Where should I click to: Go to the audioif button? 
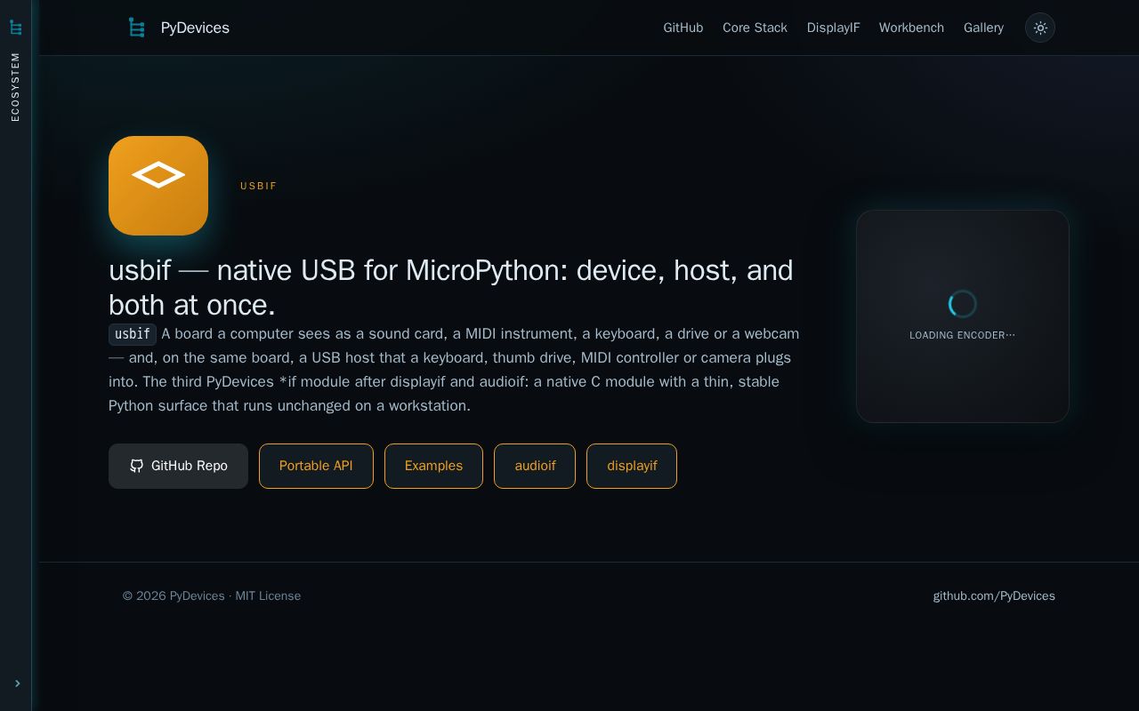coord(535,466)
